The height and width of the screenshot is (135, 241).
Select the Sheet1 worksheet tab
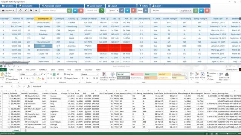pos(16,130)
